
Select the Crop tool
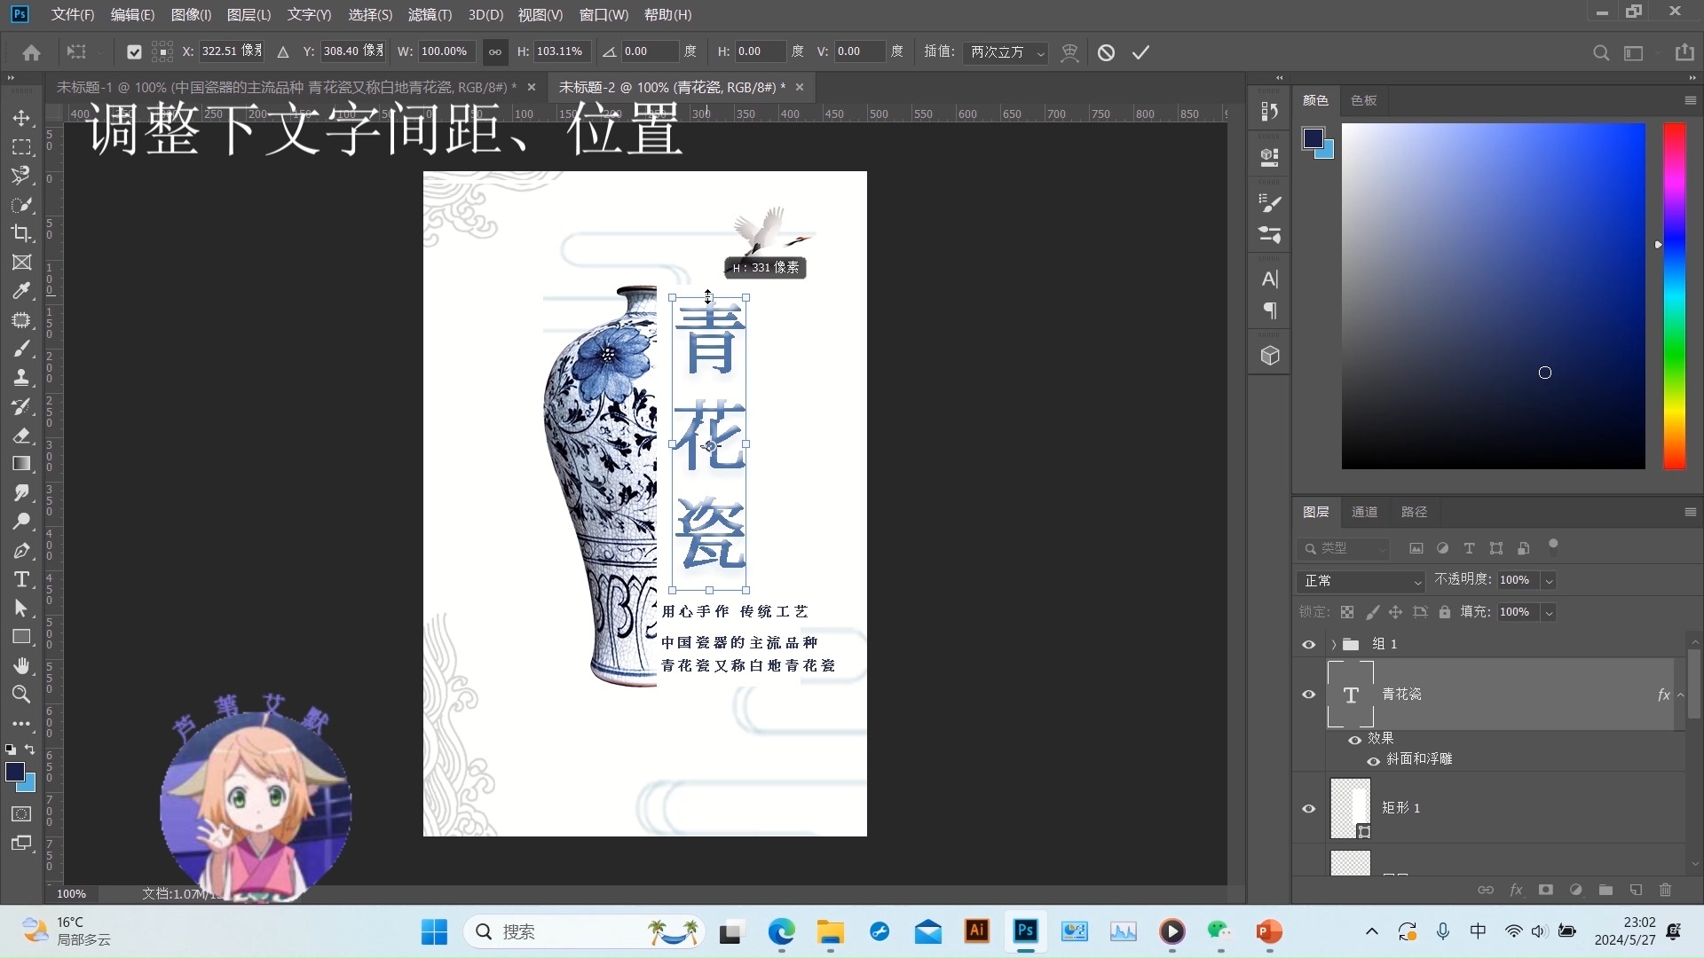pyautogui.click(x=21, y=233)
